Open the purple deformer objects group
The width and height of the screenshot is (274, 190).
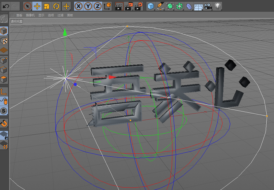click(189, 7)
